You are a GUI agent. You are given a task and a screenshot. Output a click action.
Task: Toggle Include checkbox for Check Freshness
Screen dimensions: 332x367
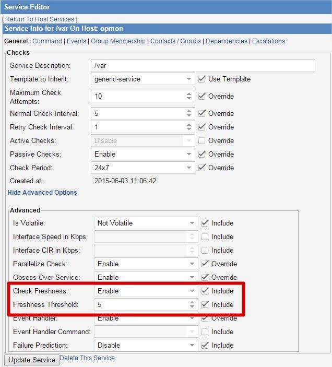pyautogui.click(x=205, y=291)
